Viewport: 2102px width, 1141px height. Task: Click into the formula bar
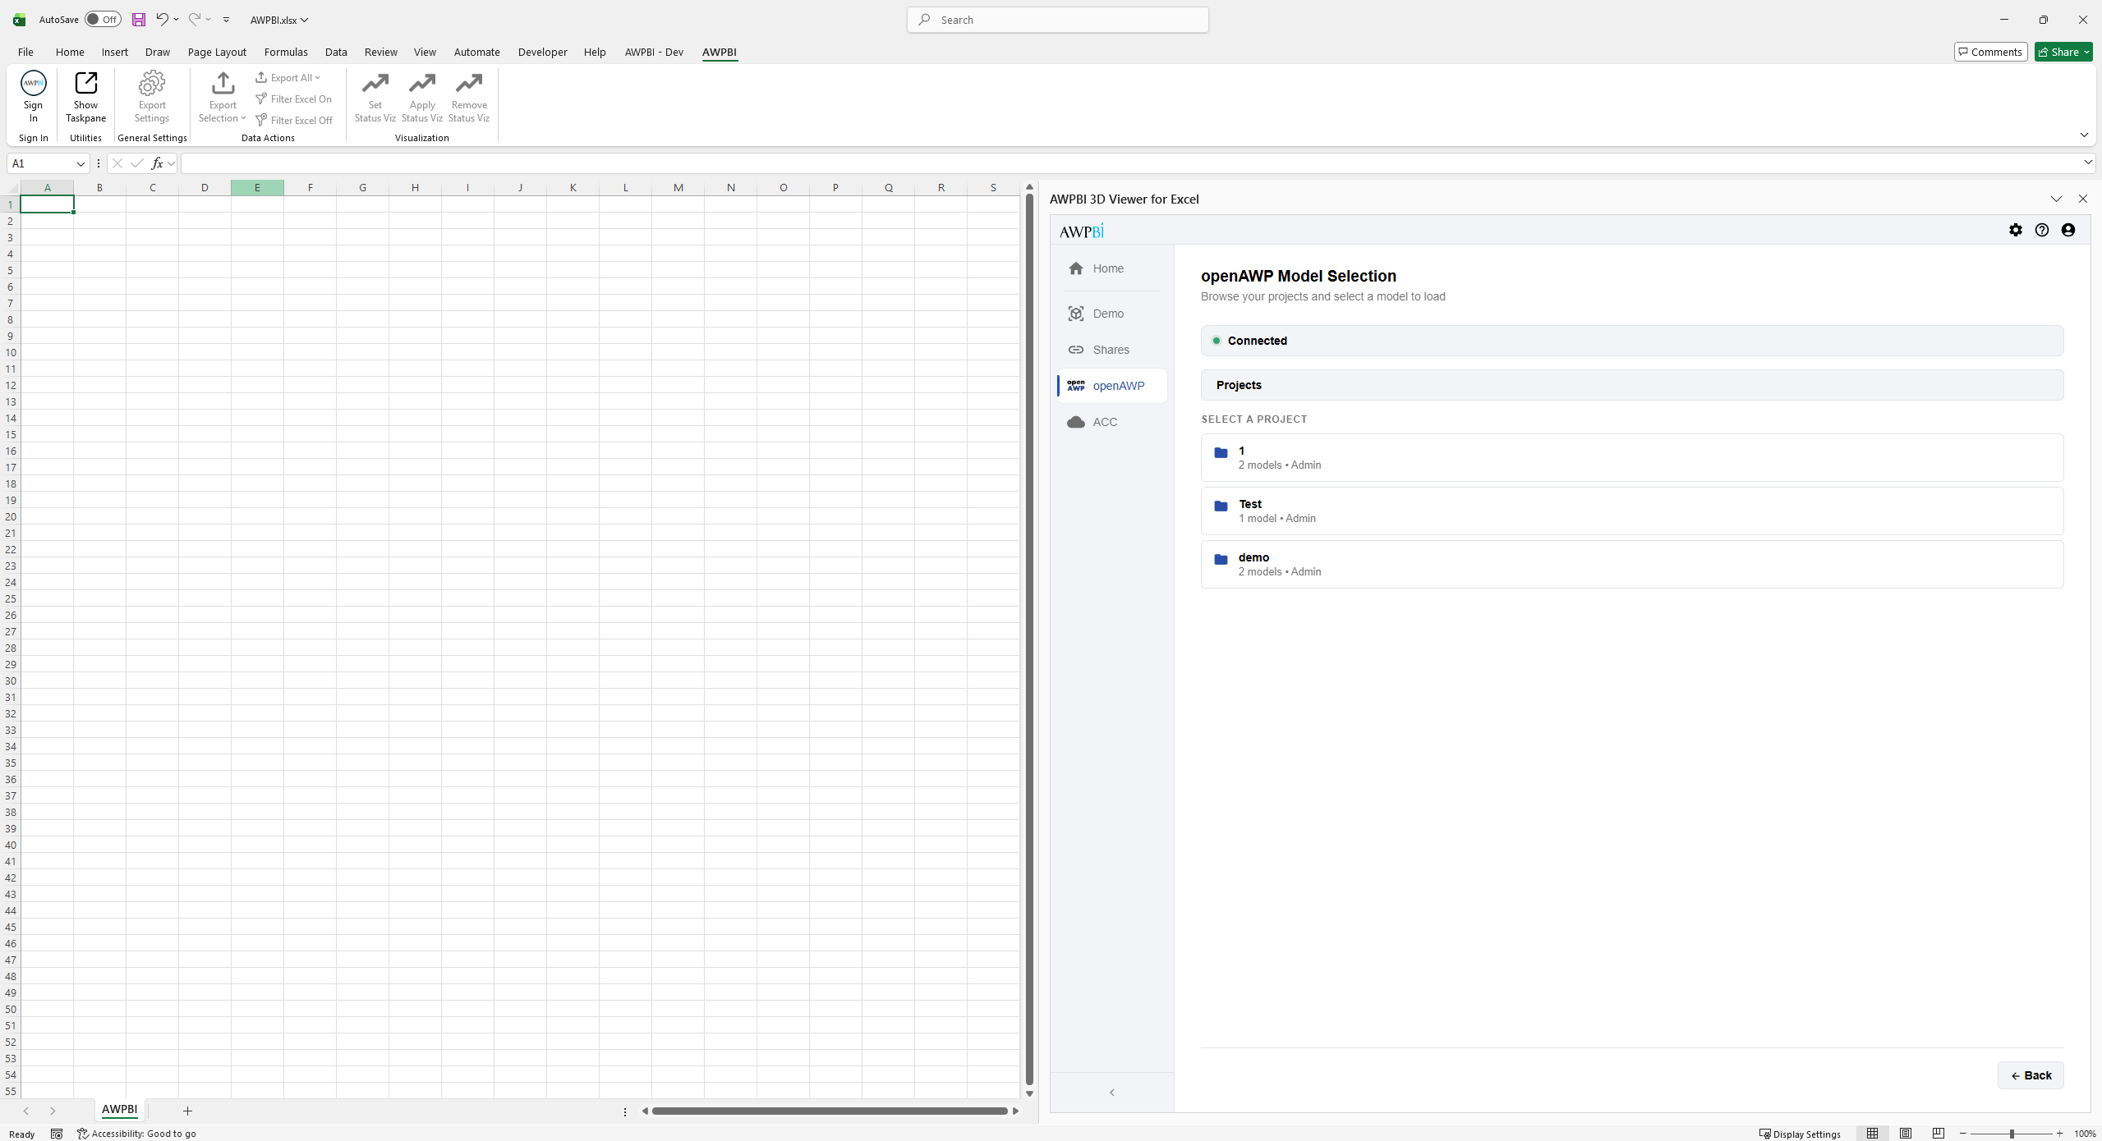pyautogui.click(x=1131, y=163)
